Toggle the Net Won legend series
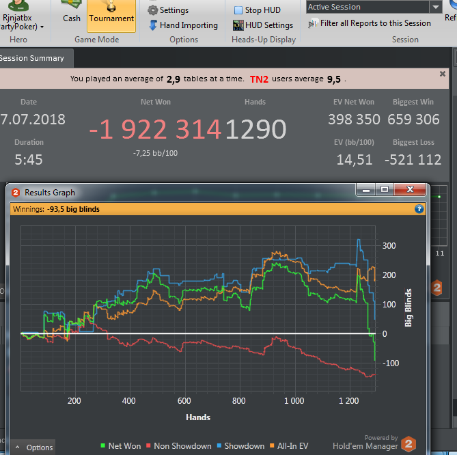The height and width of the screenshot is (455, 457). [121, 446]
